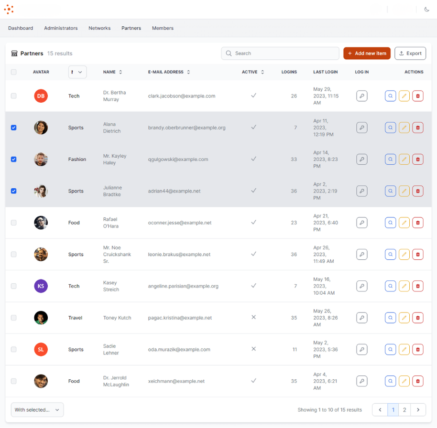This screenshot has width=437, height=428.
Task: Edit Mr. Kayley Haley with pencil icon
Action: 404,160
